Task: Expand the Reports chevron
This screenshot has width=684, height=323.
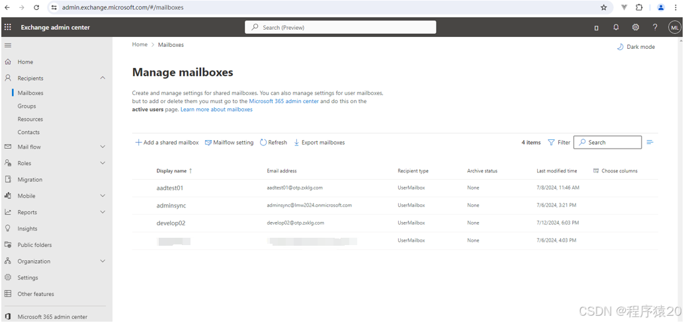Action: [x=103, y=212]
